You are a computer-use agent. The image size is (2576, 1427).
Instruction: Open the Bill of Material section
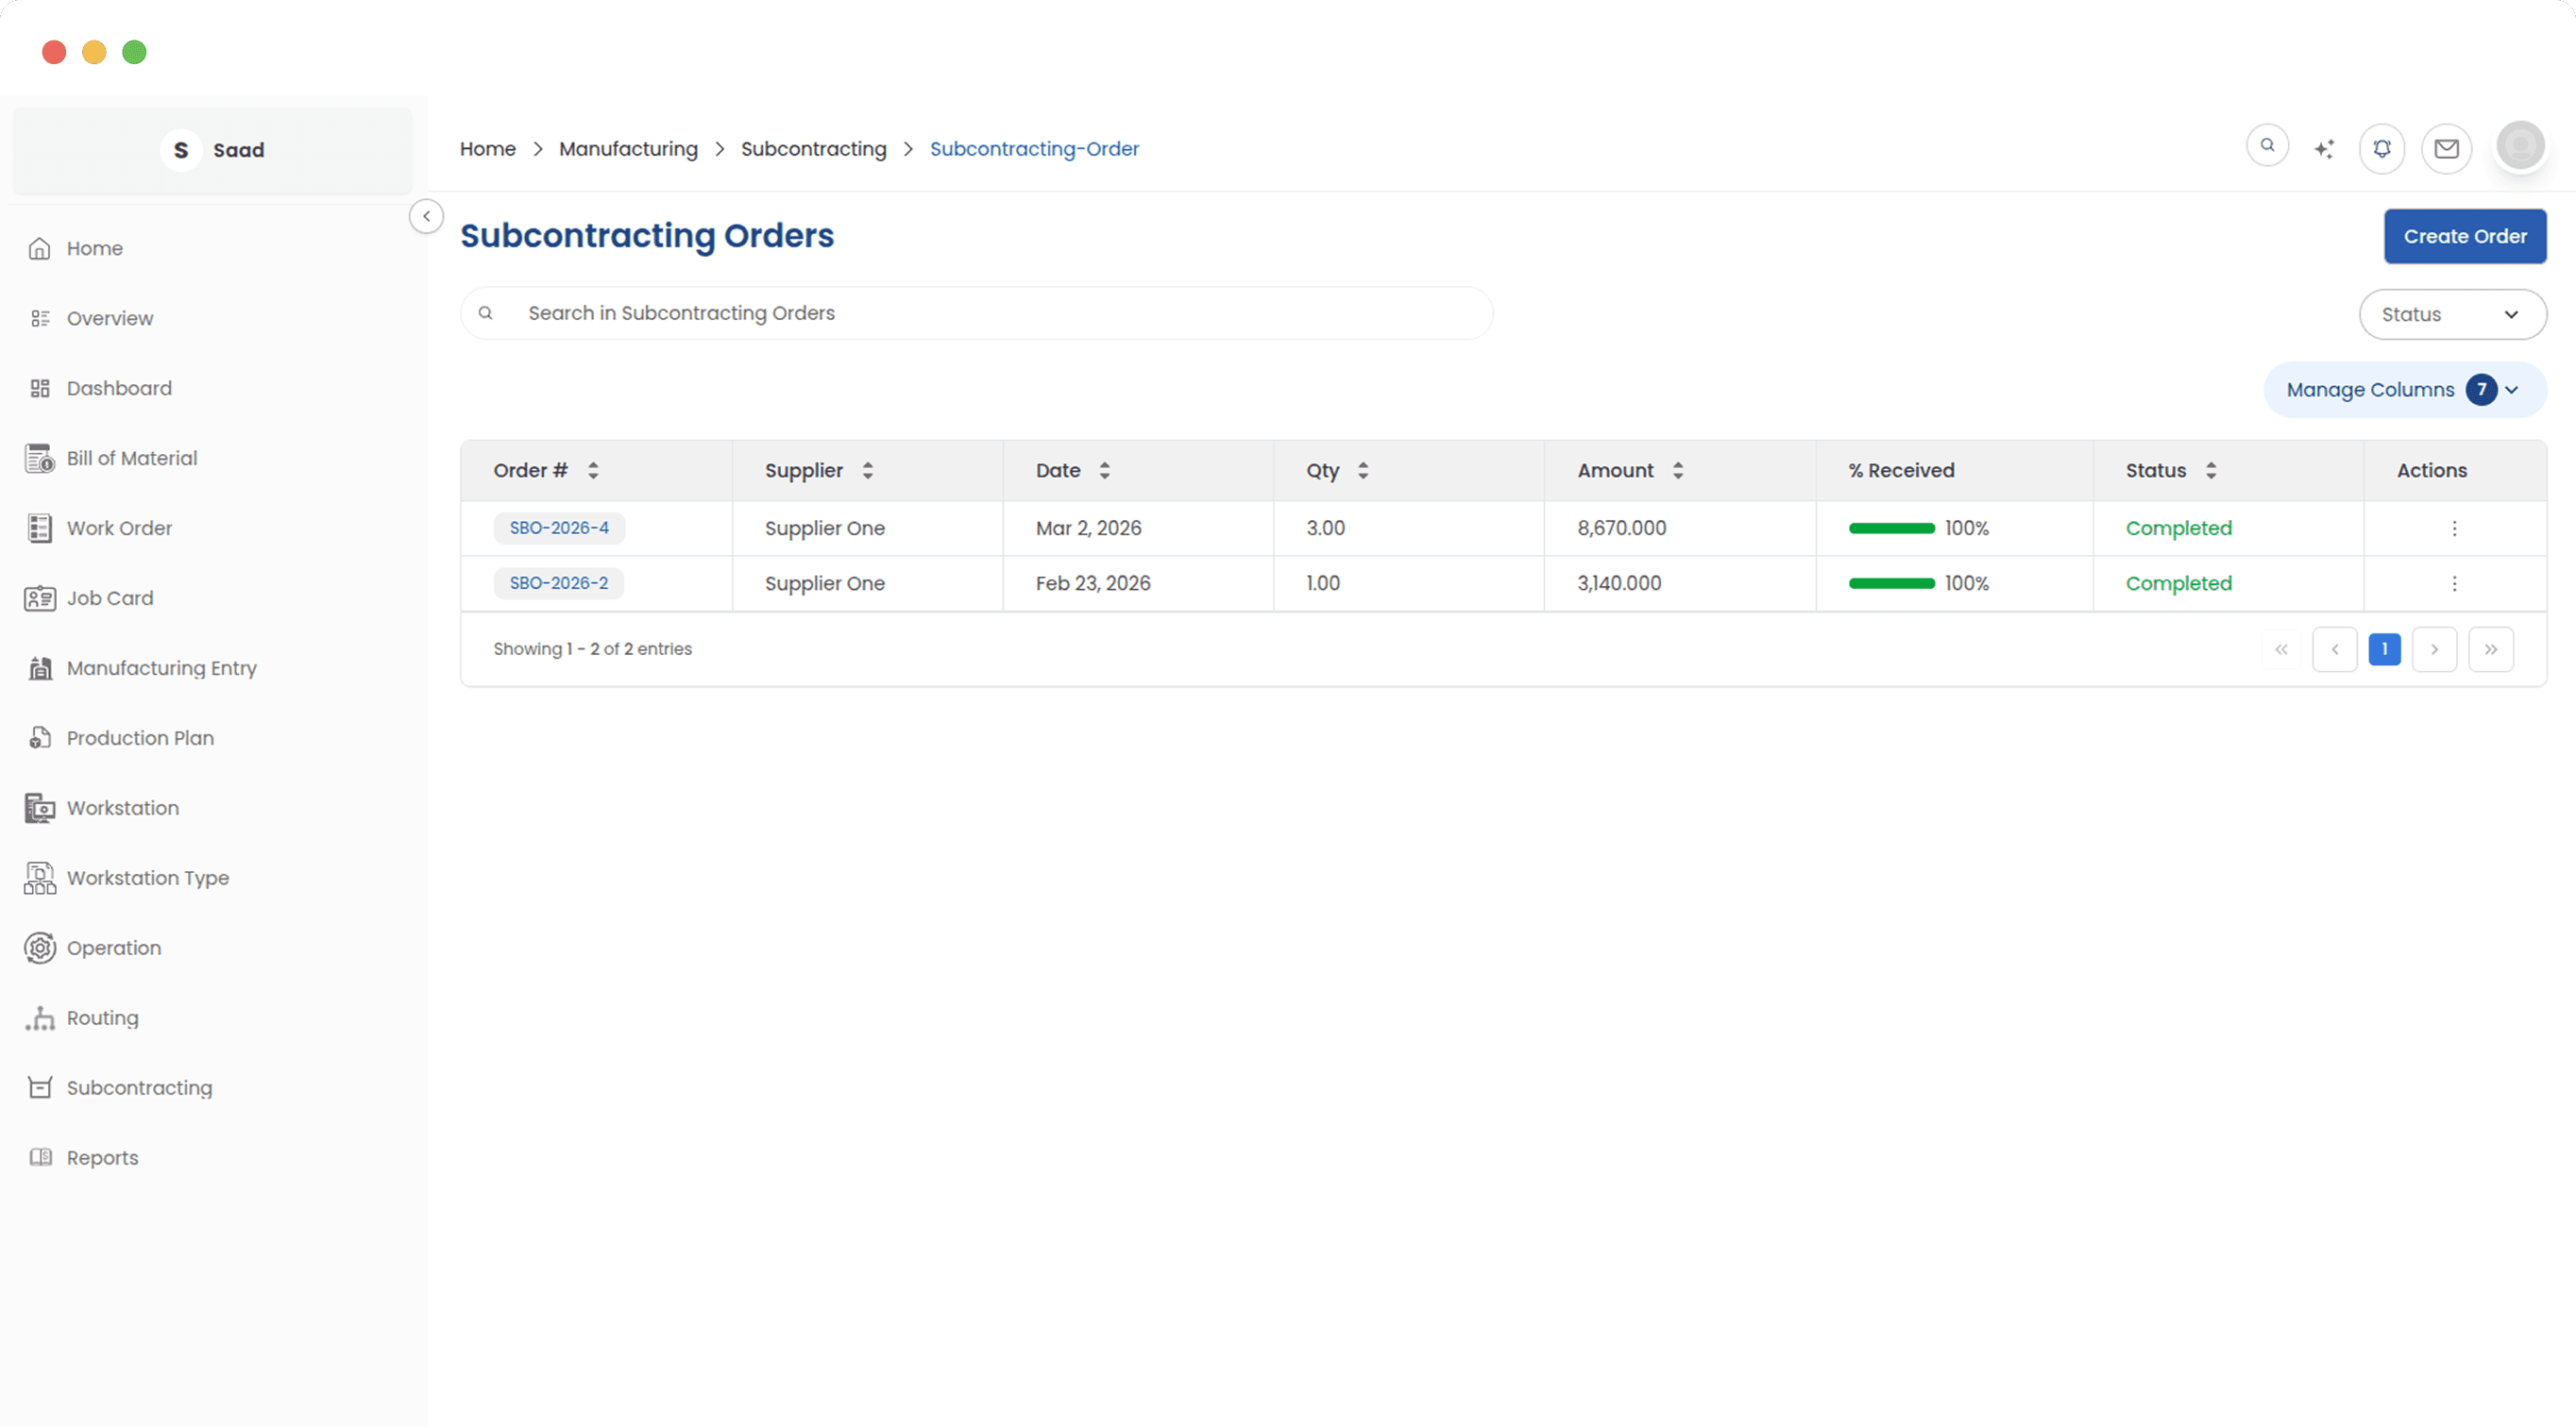[x=132, y=458]
